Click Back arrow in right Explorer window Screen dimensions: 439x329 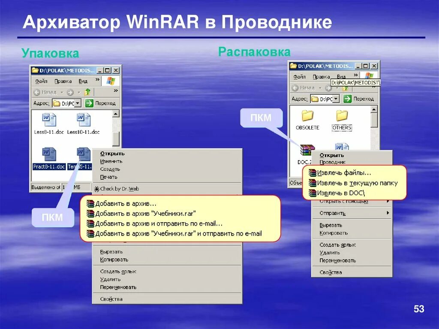pos(295,88)
